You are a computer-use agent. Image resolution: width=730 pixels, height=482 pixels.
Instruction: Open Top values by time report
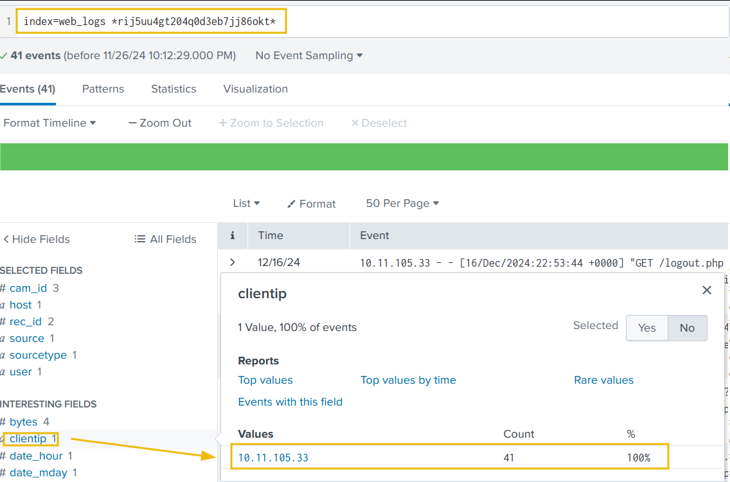[408, 380]
